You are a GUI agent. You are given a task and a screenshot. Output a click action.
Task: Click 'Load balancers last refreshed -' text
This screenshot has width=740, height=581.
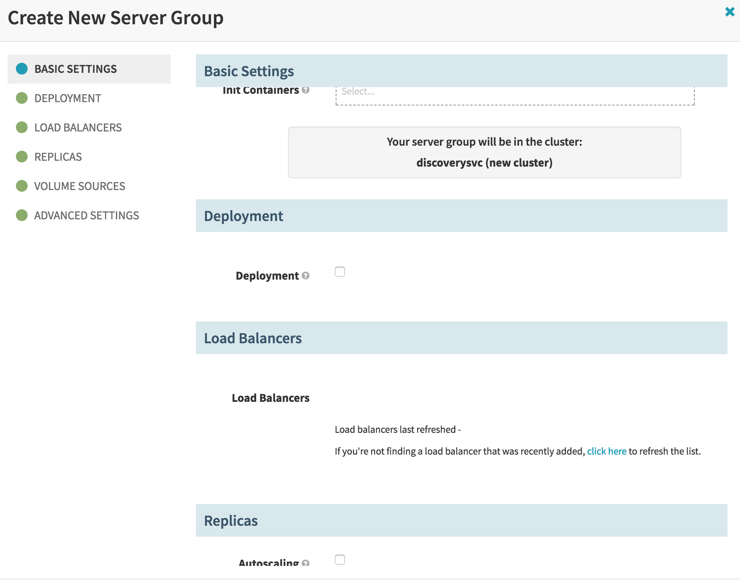(x=398, y=429)
